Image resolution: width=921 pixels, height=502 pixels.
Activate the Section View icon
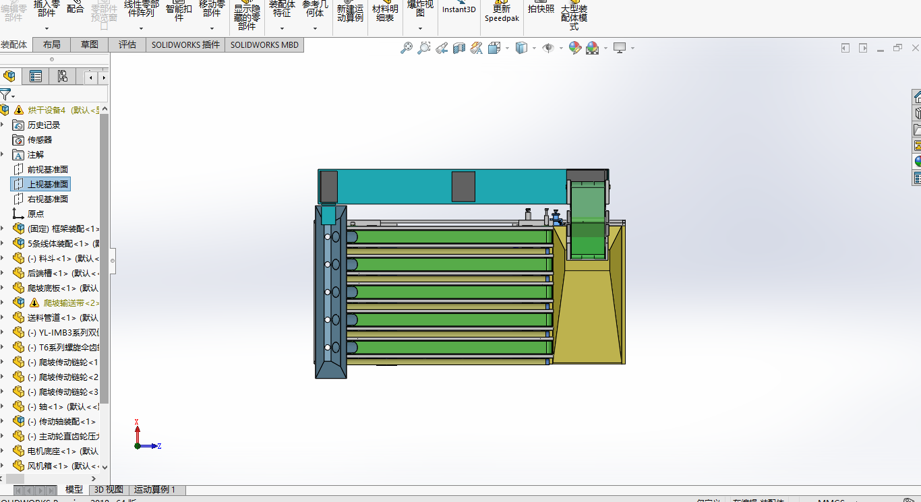[x=459, y=48]
